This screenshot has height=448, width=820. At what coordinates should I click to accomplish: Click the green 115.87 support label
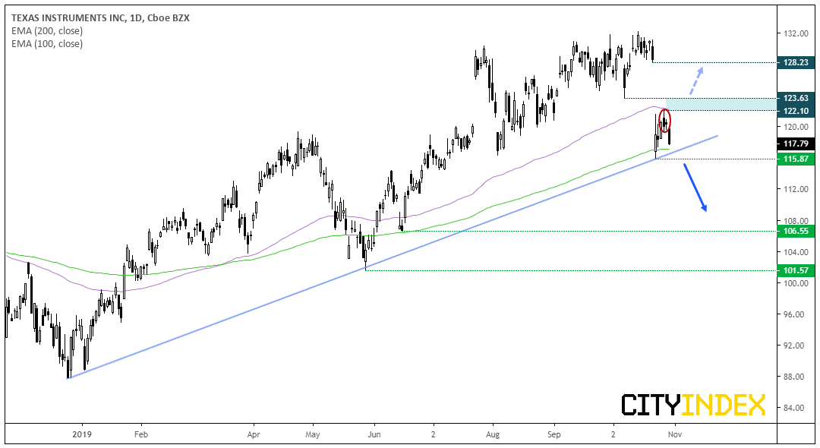tap(796, 159)
